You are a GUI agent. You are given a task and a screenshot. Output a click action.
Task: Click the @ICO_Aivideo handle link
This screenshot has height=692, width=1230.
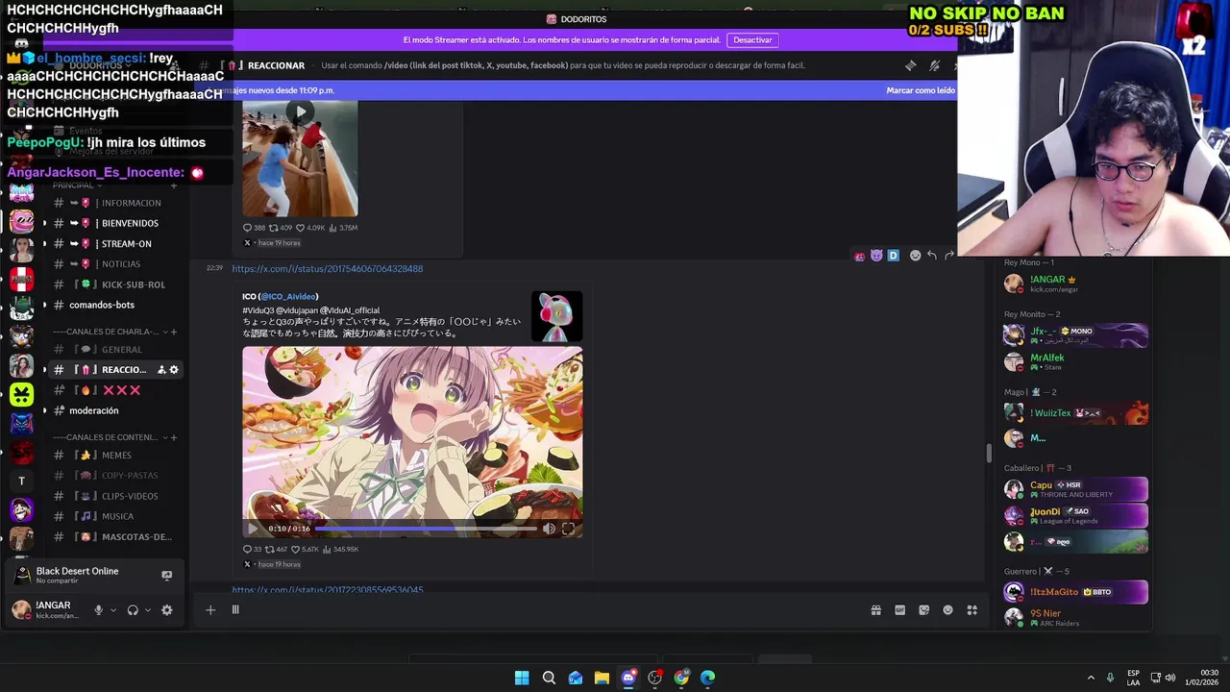288,296
